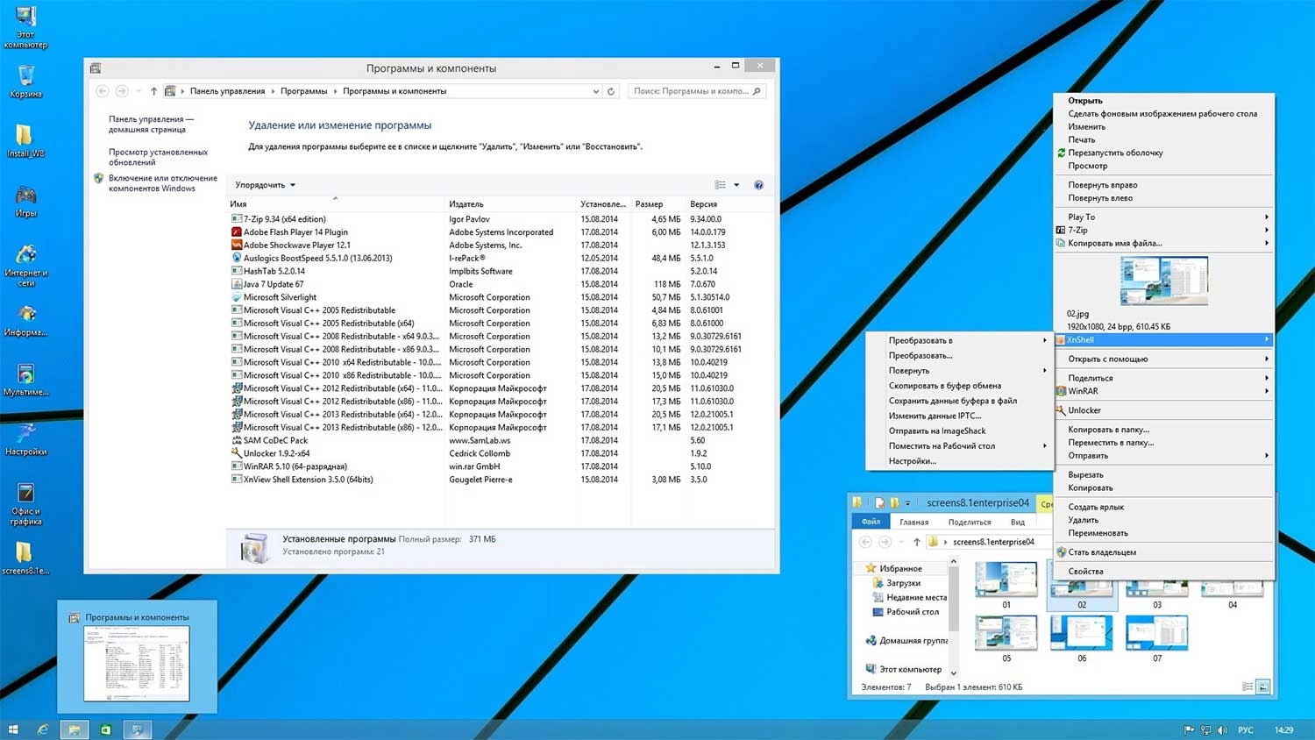The width and height of the screenshot is (1315, 740).
Task: Open the Recycle Bin desktop icon
Action: 26,81
